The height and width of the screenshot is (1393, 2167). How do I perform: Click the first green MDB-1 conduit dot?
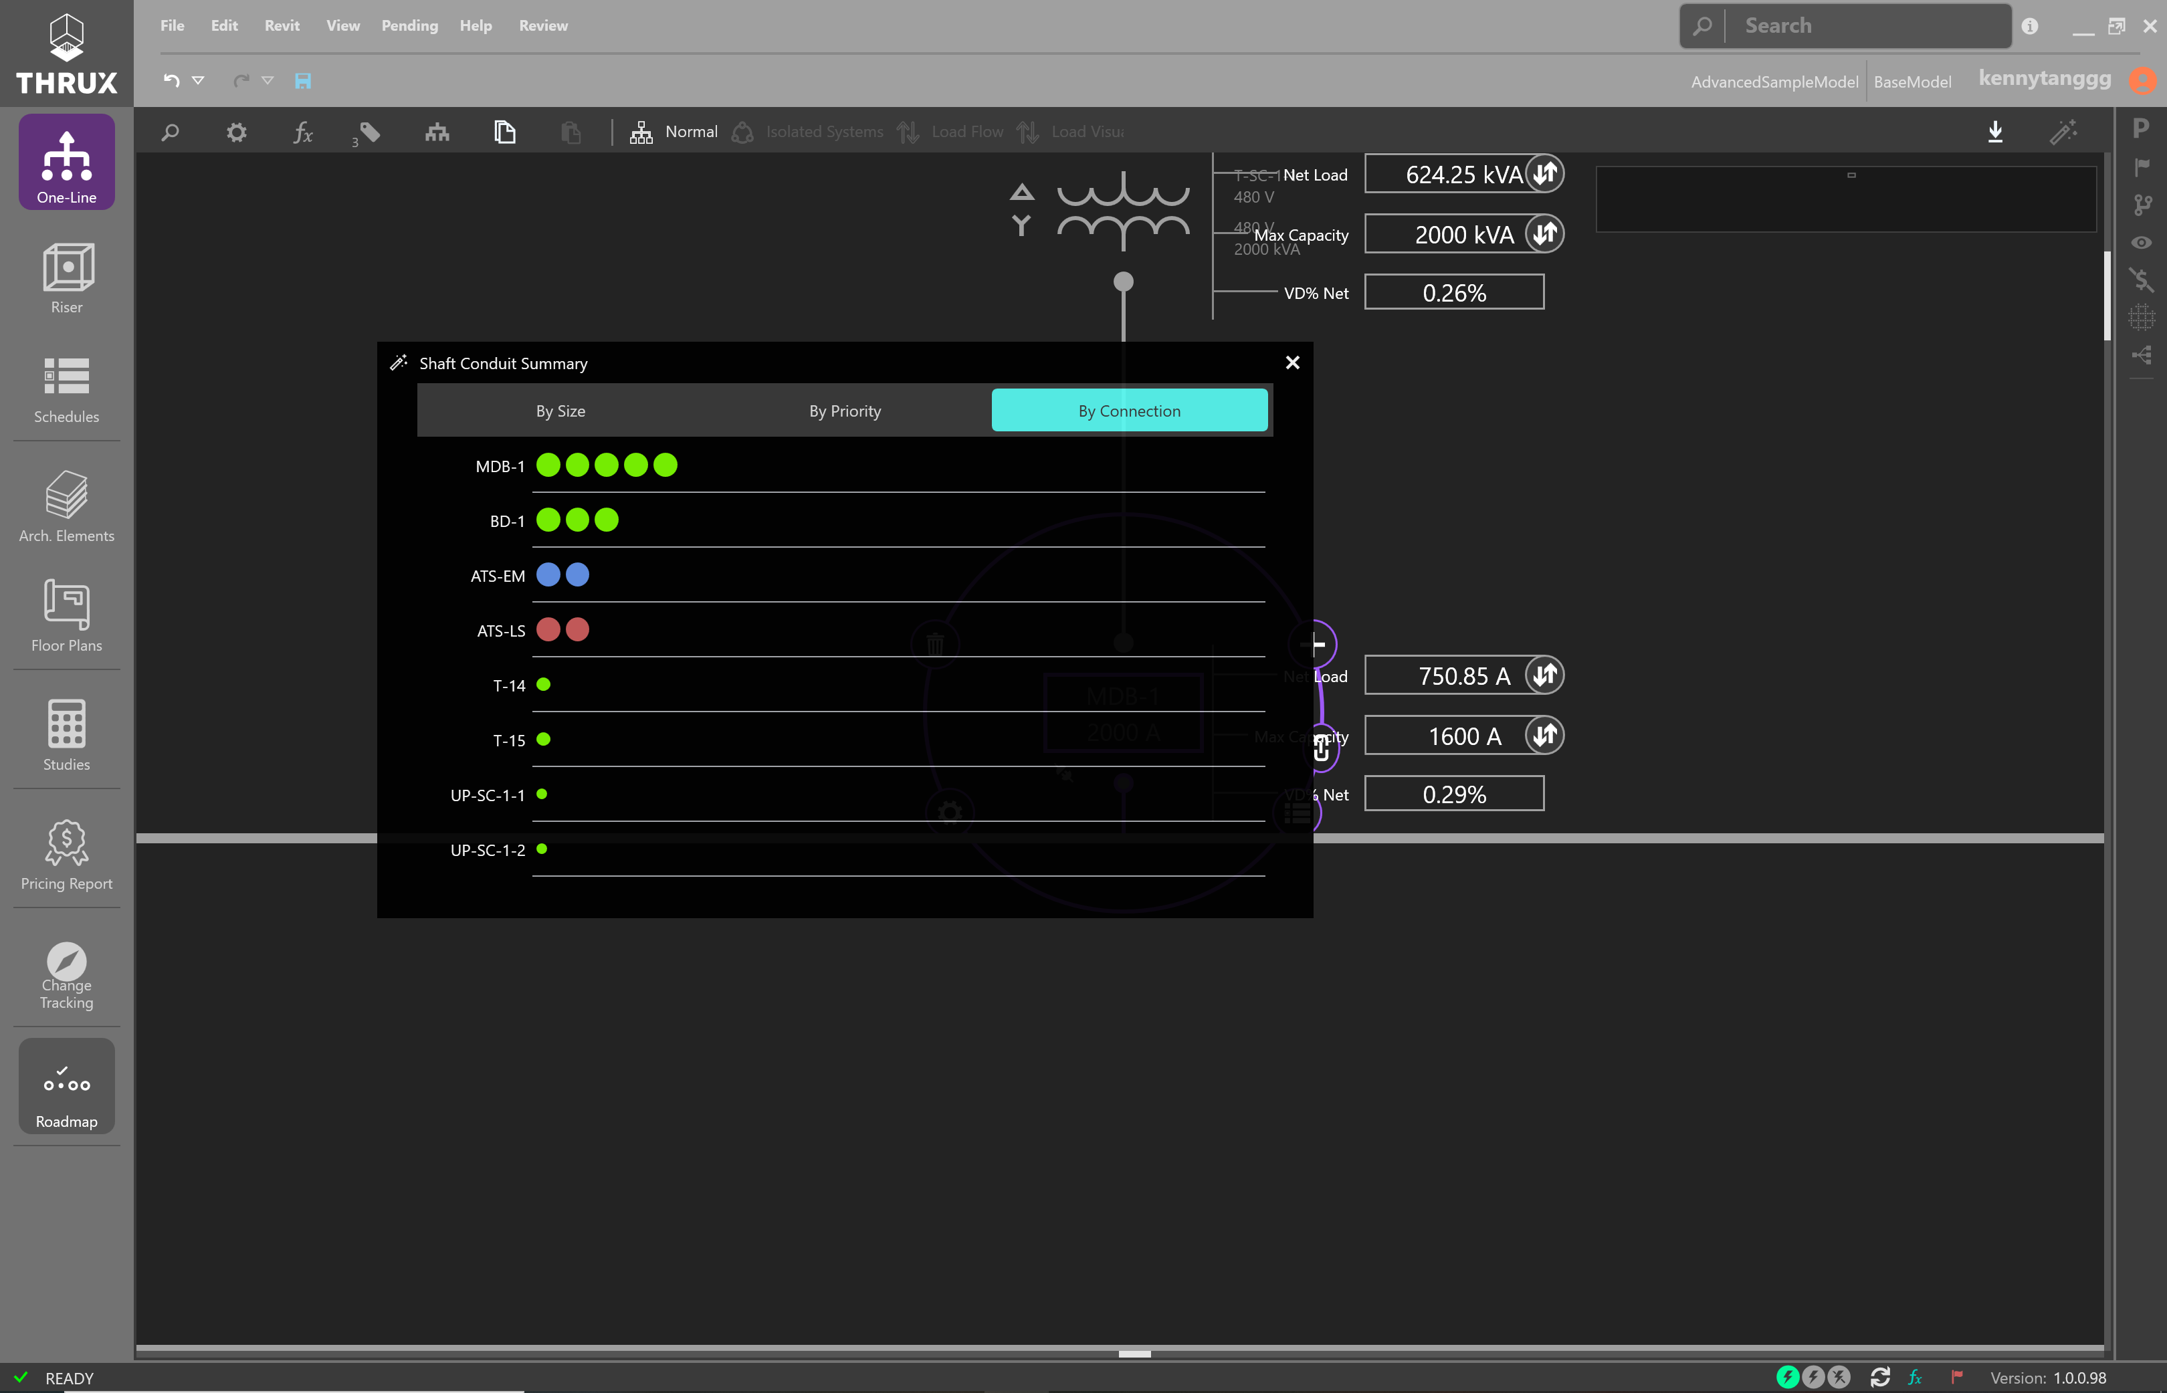548,465
